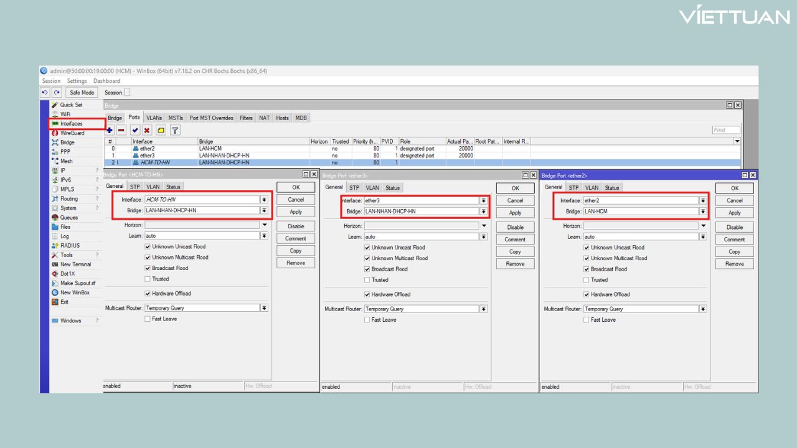Expand Interface dropdown in ether3 dialog
The height and width of the screenshot is (448, 797).
[x=483, y=201]
